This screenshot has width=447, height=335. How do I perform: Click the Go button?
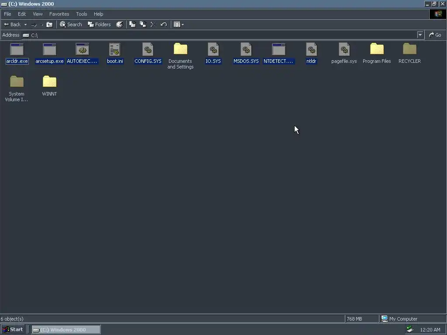click(435, 35)
